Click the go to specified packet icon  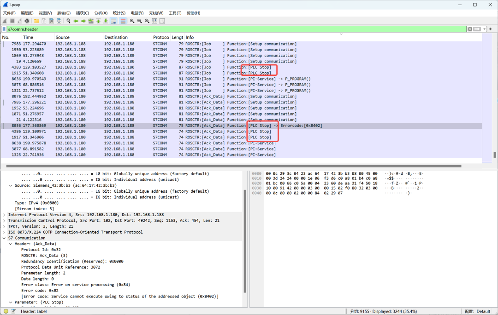pyautogui.click(x=91, y=21)
